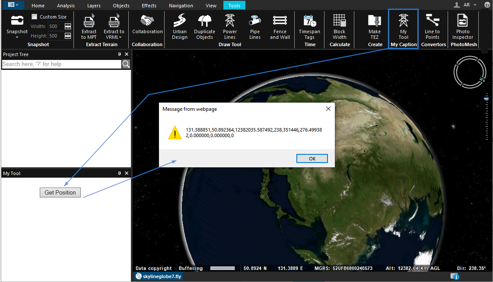Viewport: 493px width, 282px height.
Task: Open the application menu dropdown
Action: [13, 5]
